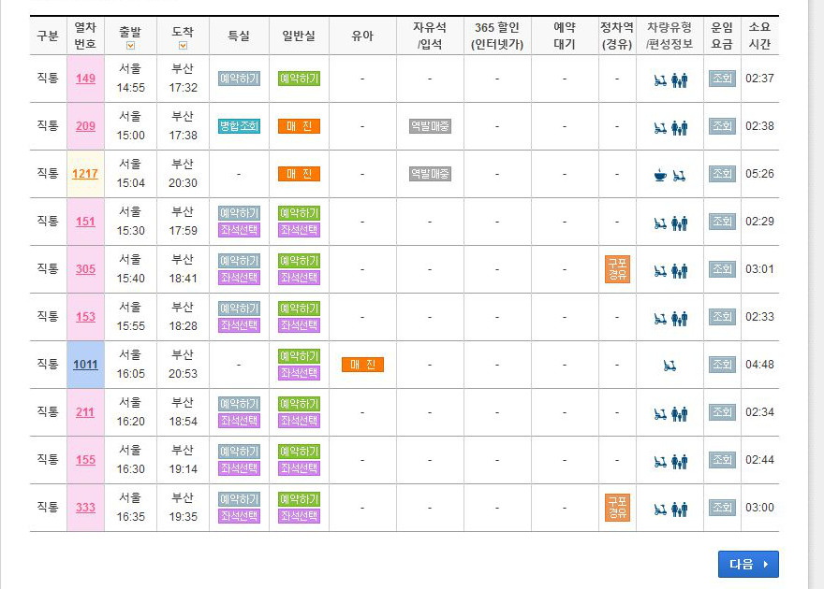This screenshot has width=824, height=589.
Task: Check fare (조회) for train 153
Action: (722, 317)
